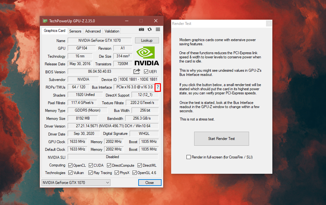Click the BIOS Version field 86.04.50.40.83
The width and height of the screenshot is (326, 205).
(100, 71)
